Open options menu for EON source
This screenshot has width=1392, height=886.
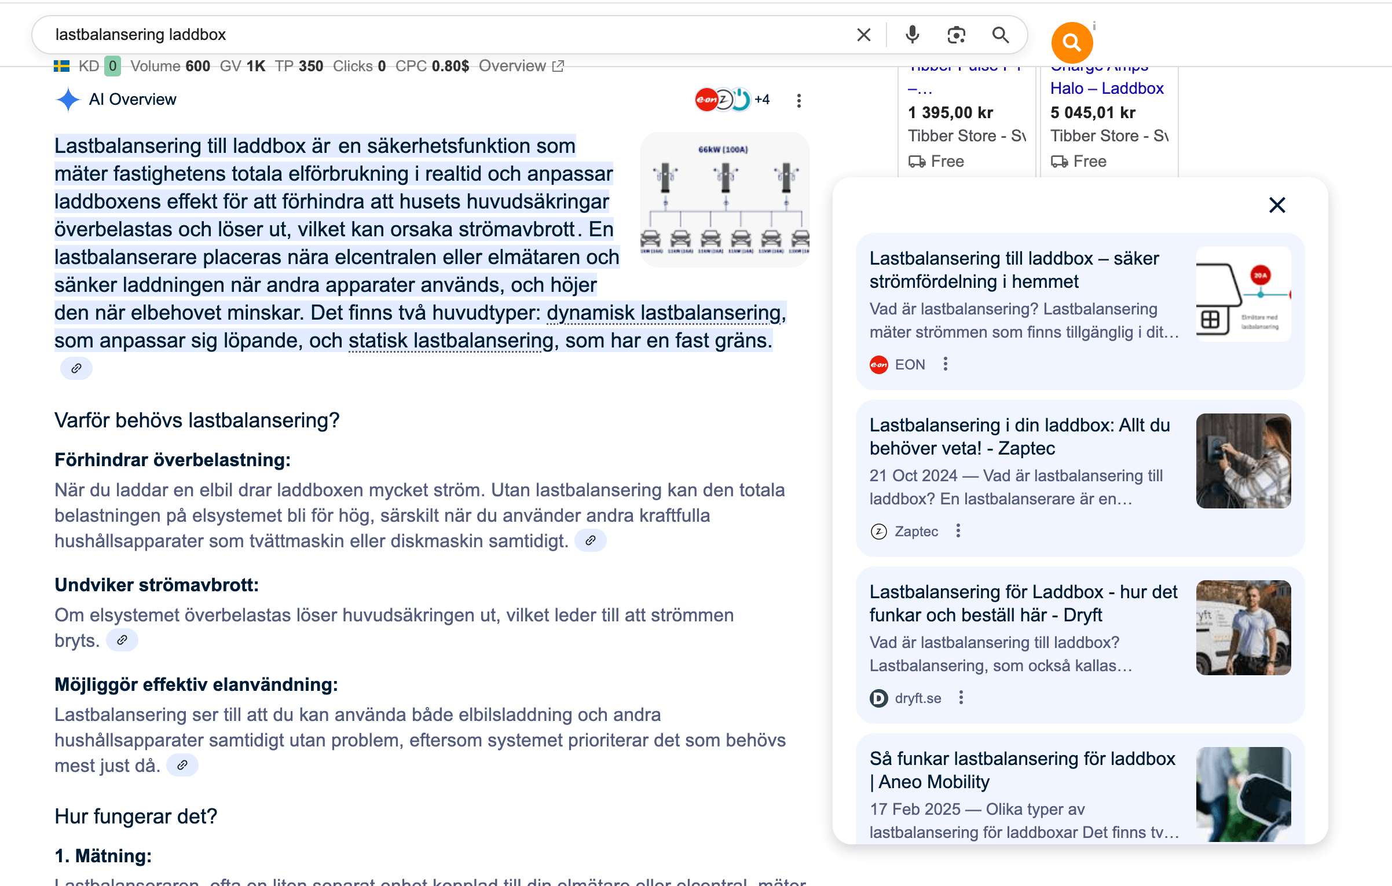click(946, 364)
